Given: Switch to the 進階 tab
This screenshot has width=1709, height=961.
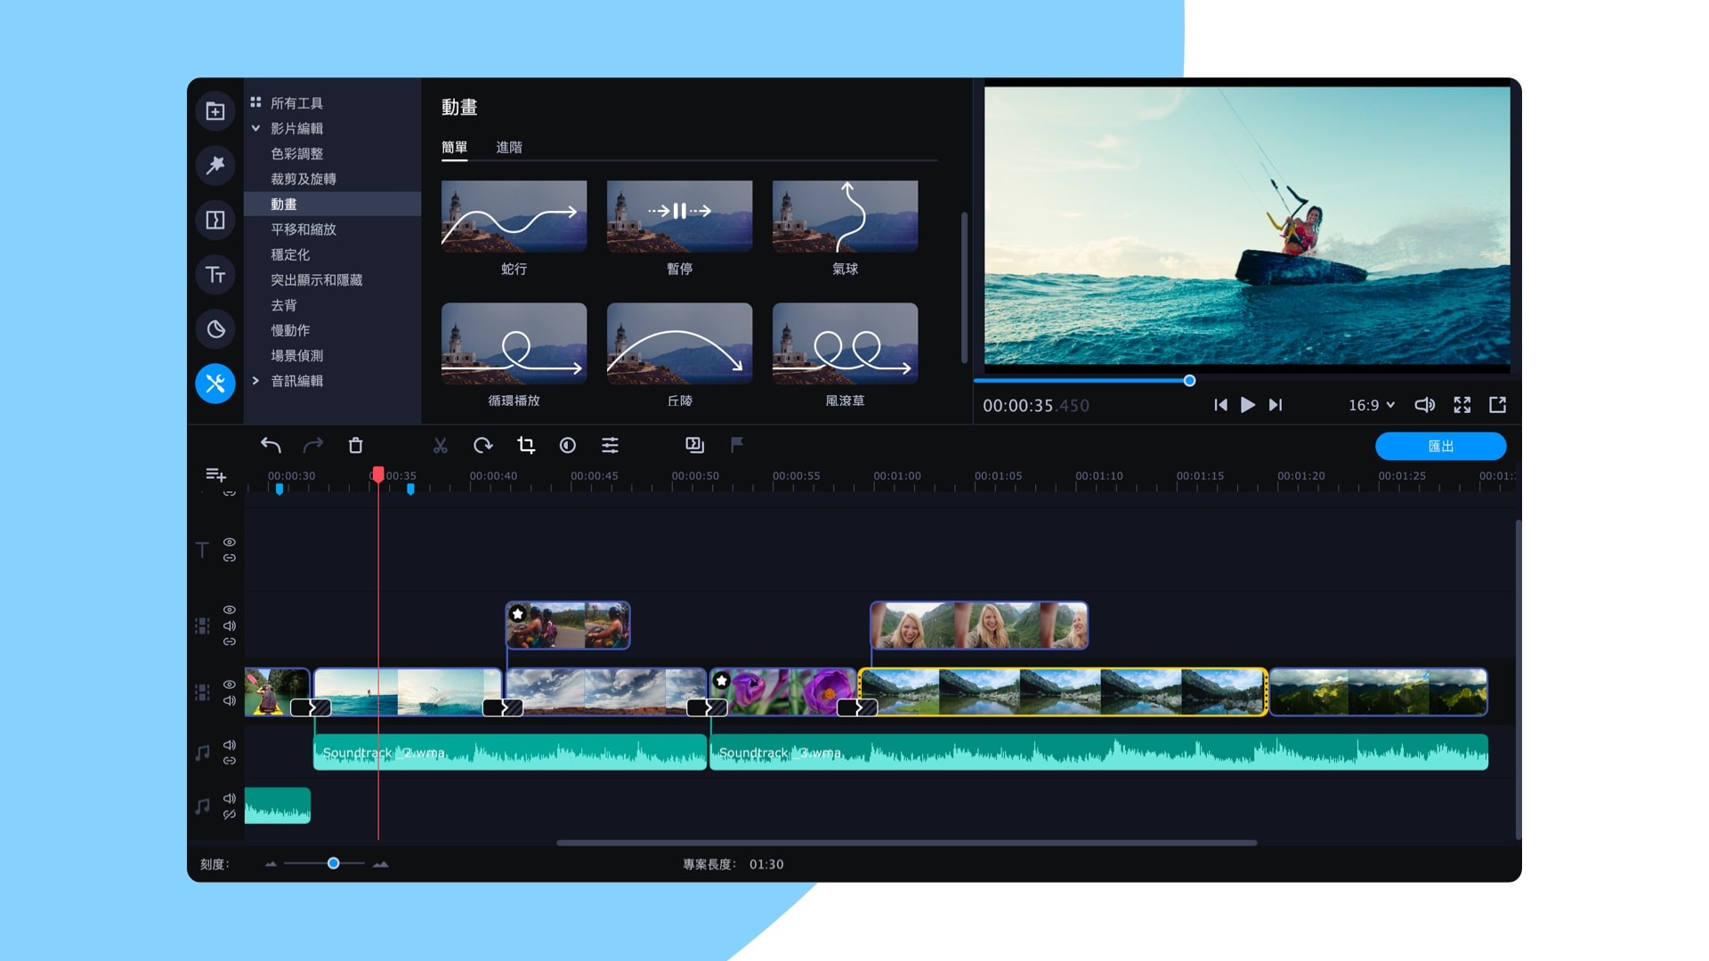Looking at the screenshot, I should 509,148.
